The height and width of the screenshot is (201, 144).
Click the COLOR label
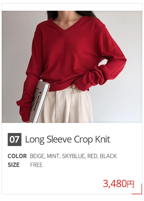click(x=17, y=156)
